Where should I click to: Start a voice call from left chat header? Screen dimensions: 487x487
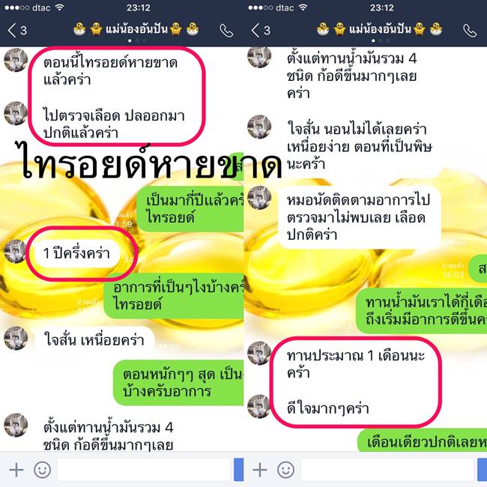(x=226, y=31)
